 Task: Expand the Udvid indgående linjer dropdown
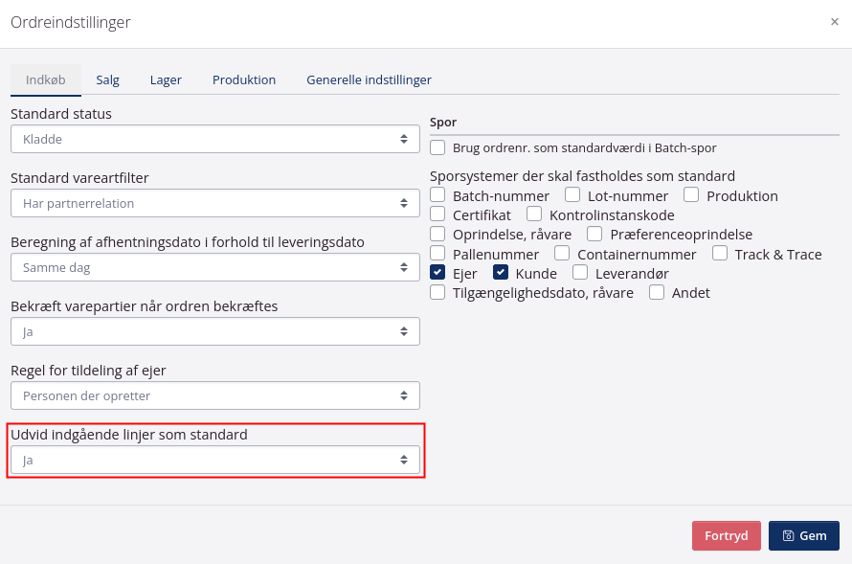(214, 460)
